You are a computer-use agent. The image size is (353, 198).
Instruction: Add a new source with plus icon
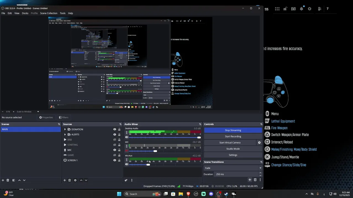click(65, 180)
